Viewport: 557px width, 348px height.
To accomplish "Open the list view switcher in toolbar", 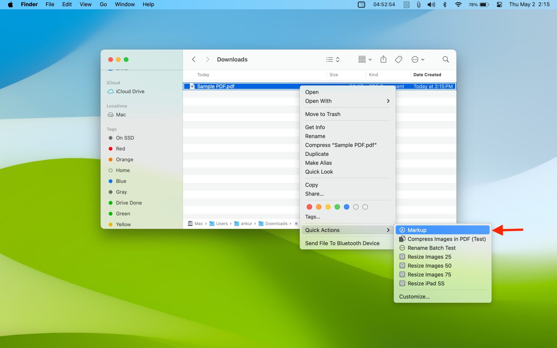I will click(x=333, y=59).
